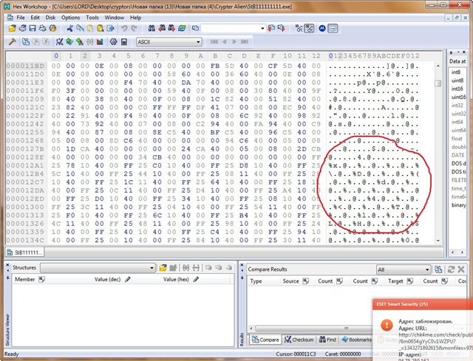The width and height of the screenshot is (473, 361).
Task: Click the Print icon in toolbar
Action: 43,28
